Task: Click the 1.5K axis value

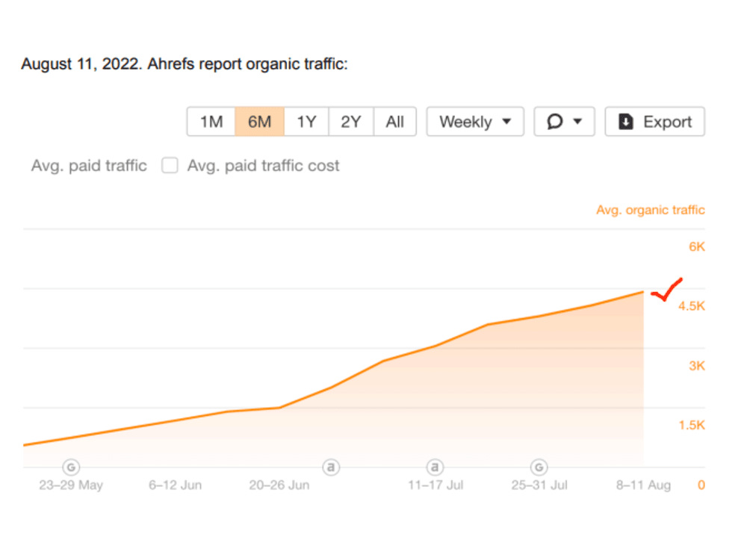Action: pyautogui.click(x=691, y=426)
